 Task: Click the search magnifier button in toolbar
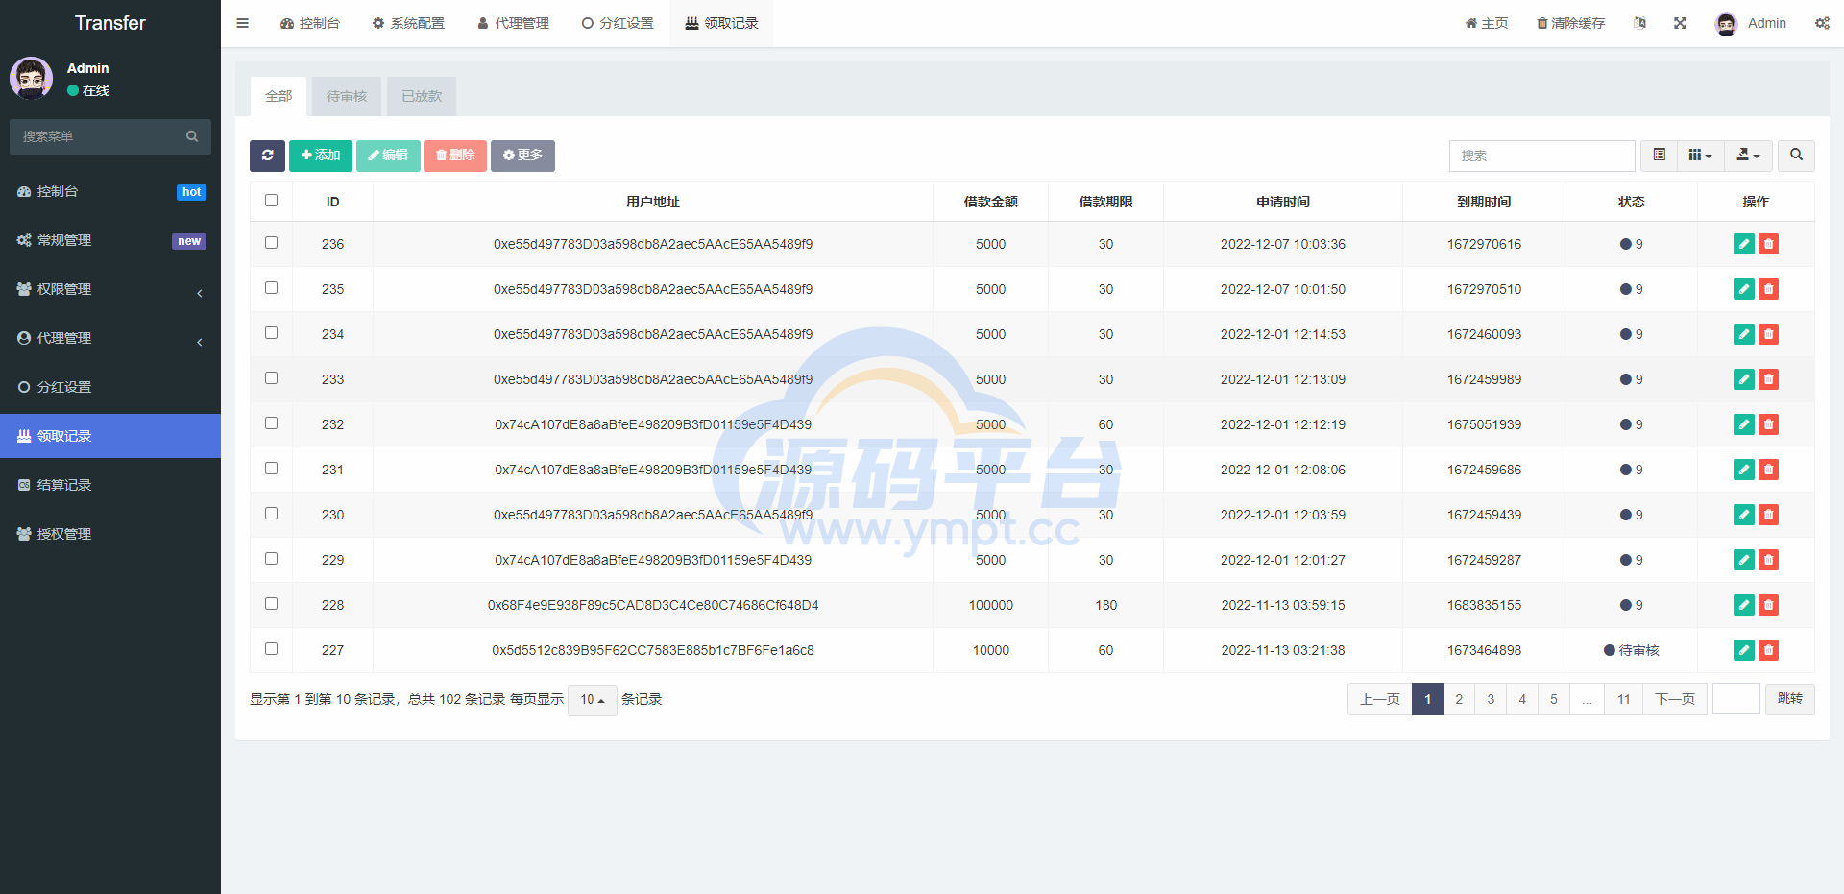click(x=1796, y=156)
